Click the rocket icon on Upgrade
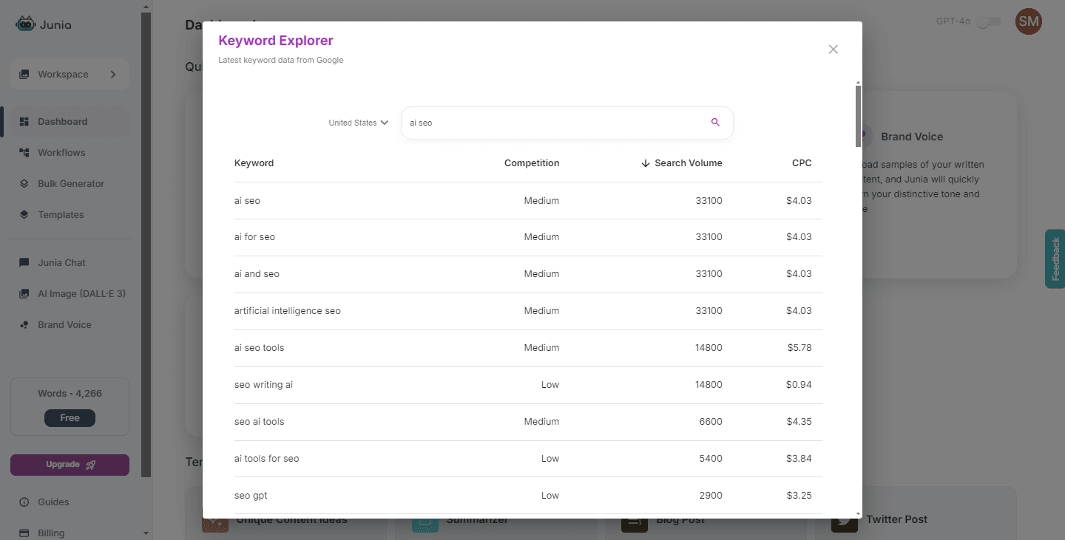Image resolution: width=1065 pixels, height=540 pixels. (91, 465)
